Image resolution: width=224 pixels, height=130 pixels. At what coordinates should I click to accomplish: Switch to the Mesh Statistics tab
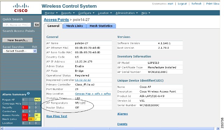pyautogui.click(x=101, y=26)
